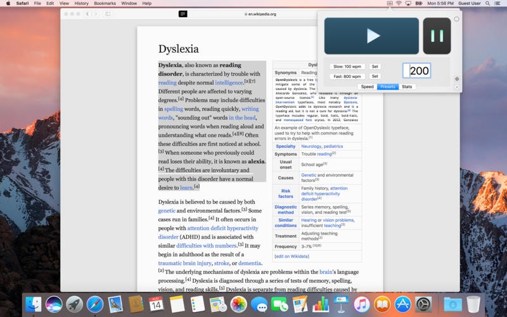This screenshot has width=507, height=317.
Task: Click the Reader view icon in Safari toolbar
Action: click(183, 13)
